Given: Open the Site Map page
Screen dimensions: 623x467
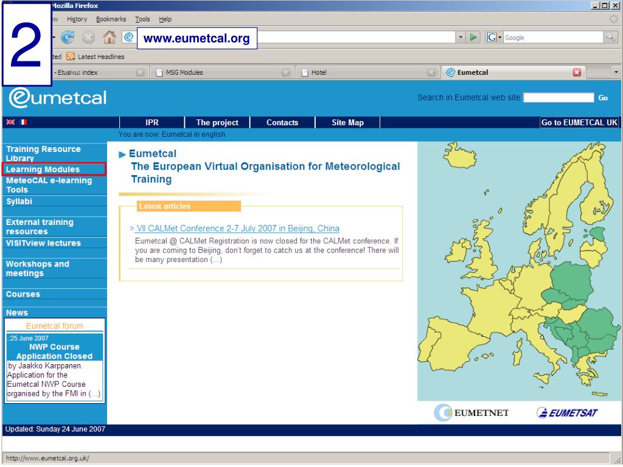Looking at the screenshot, I should coord(347,122).
